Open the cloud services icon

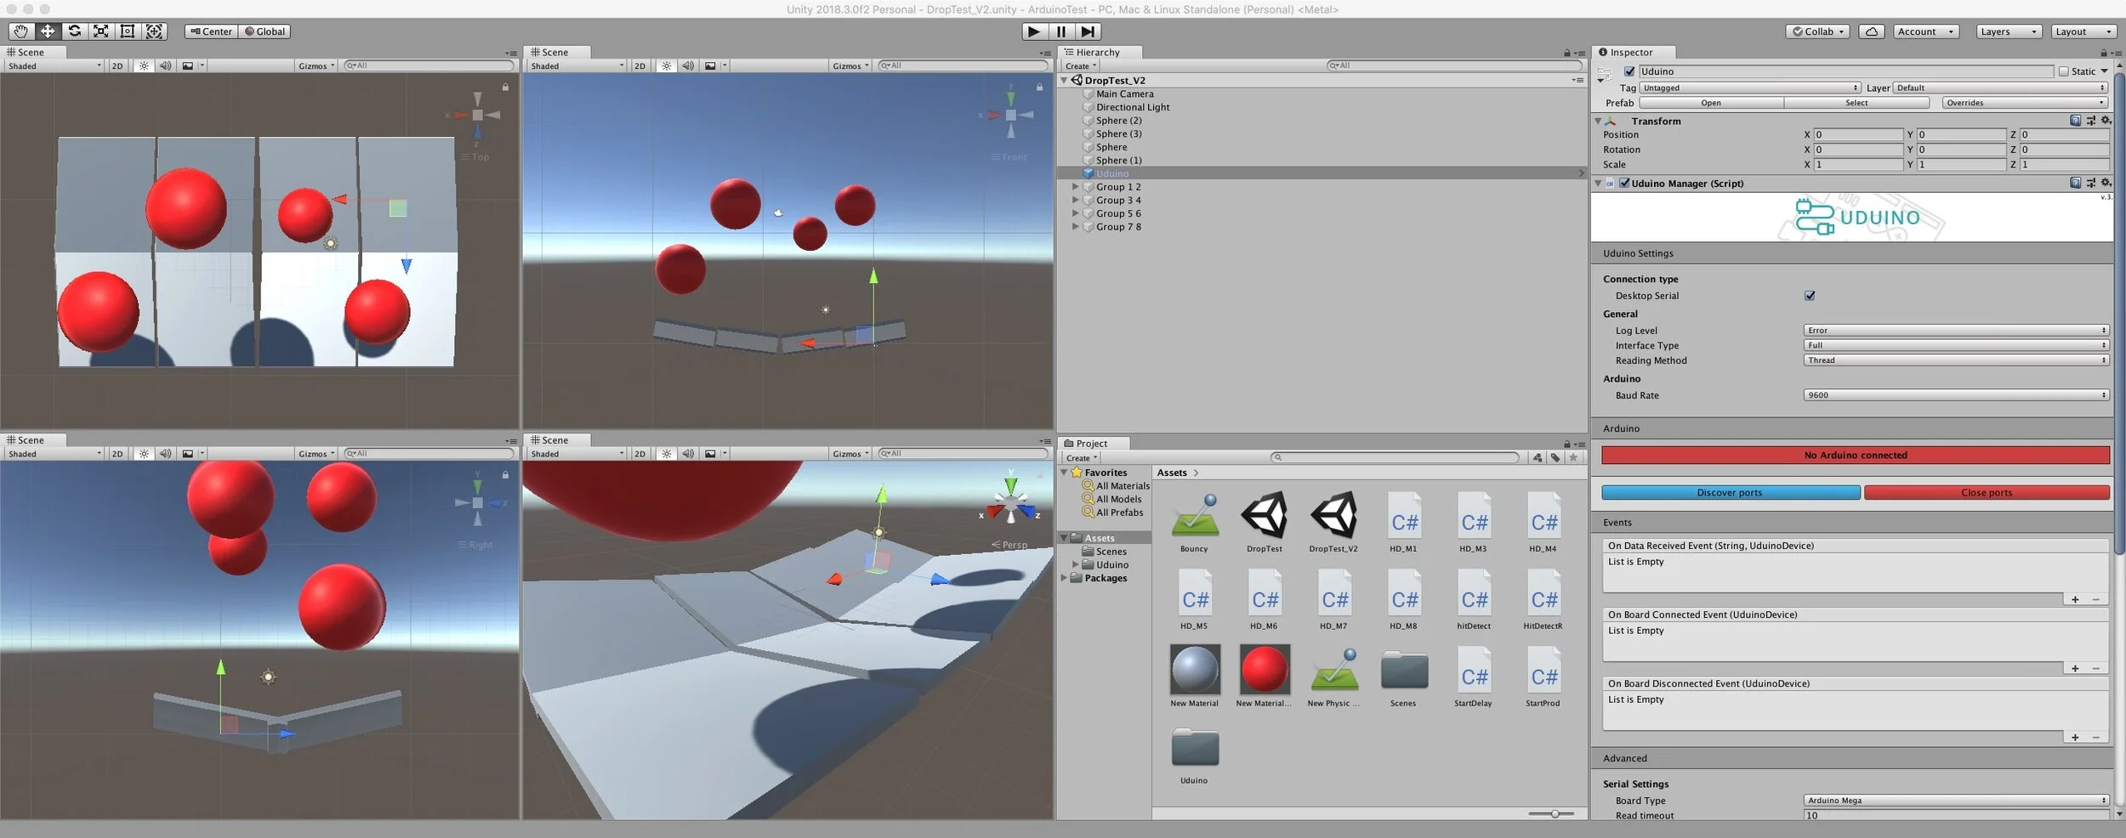[1871, 31]
